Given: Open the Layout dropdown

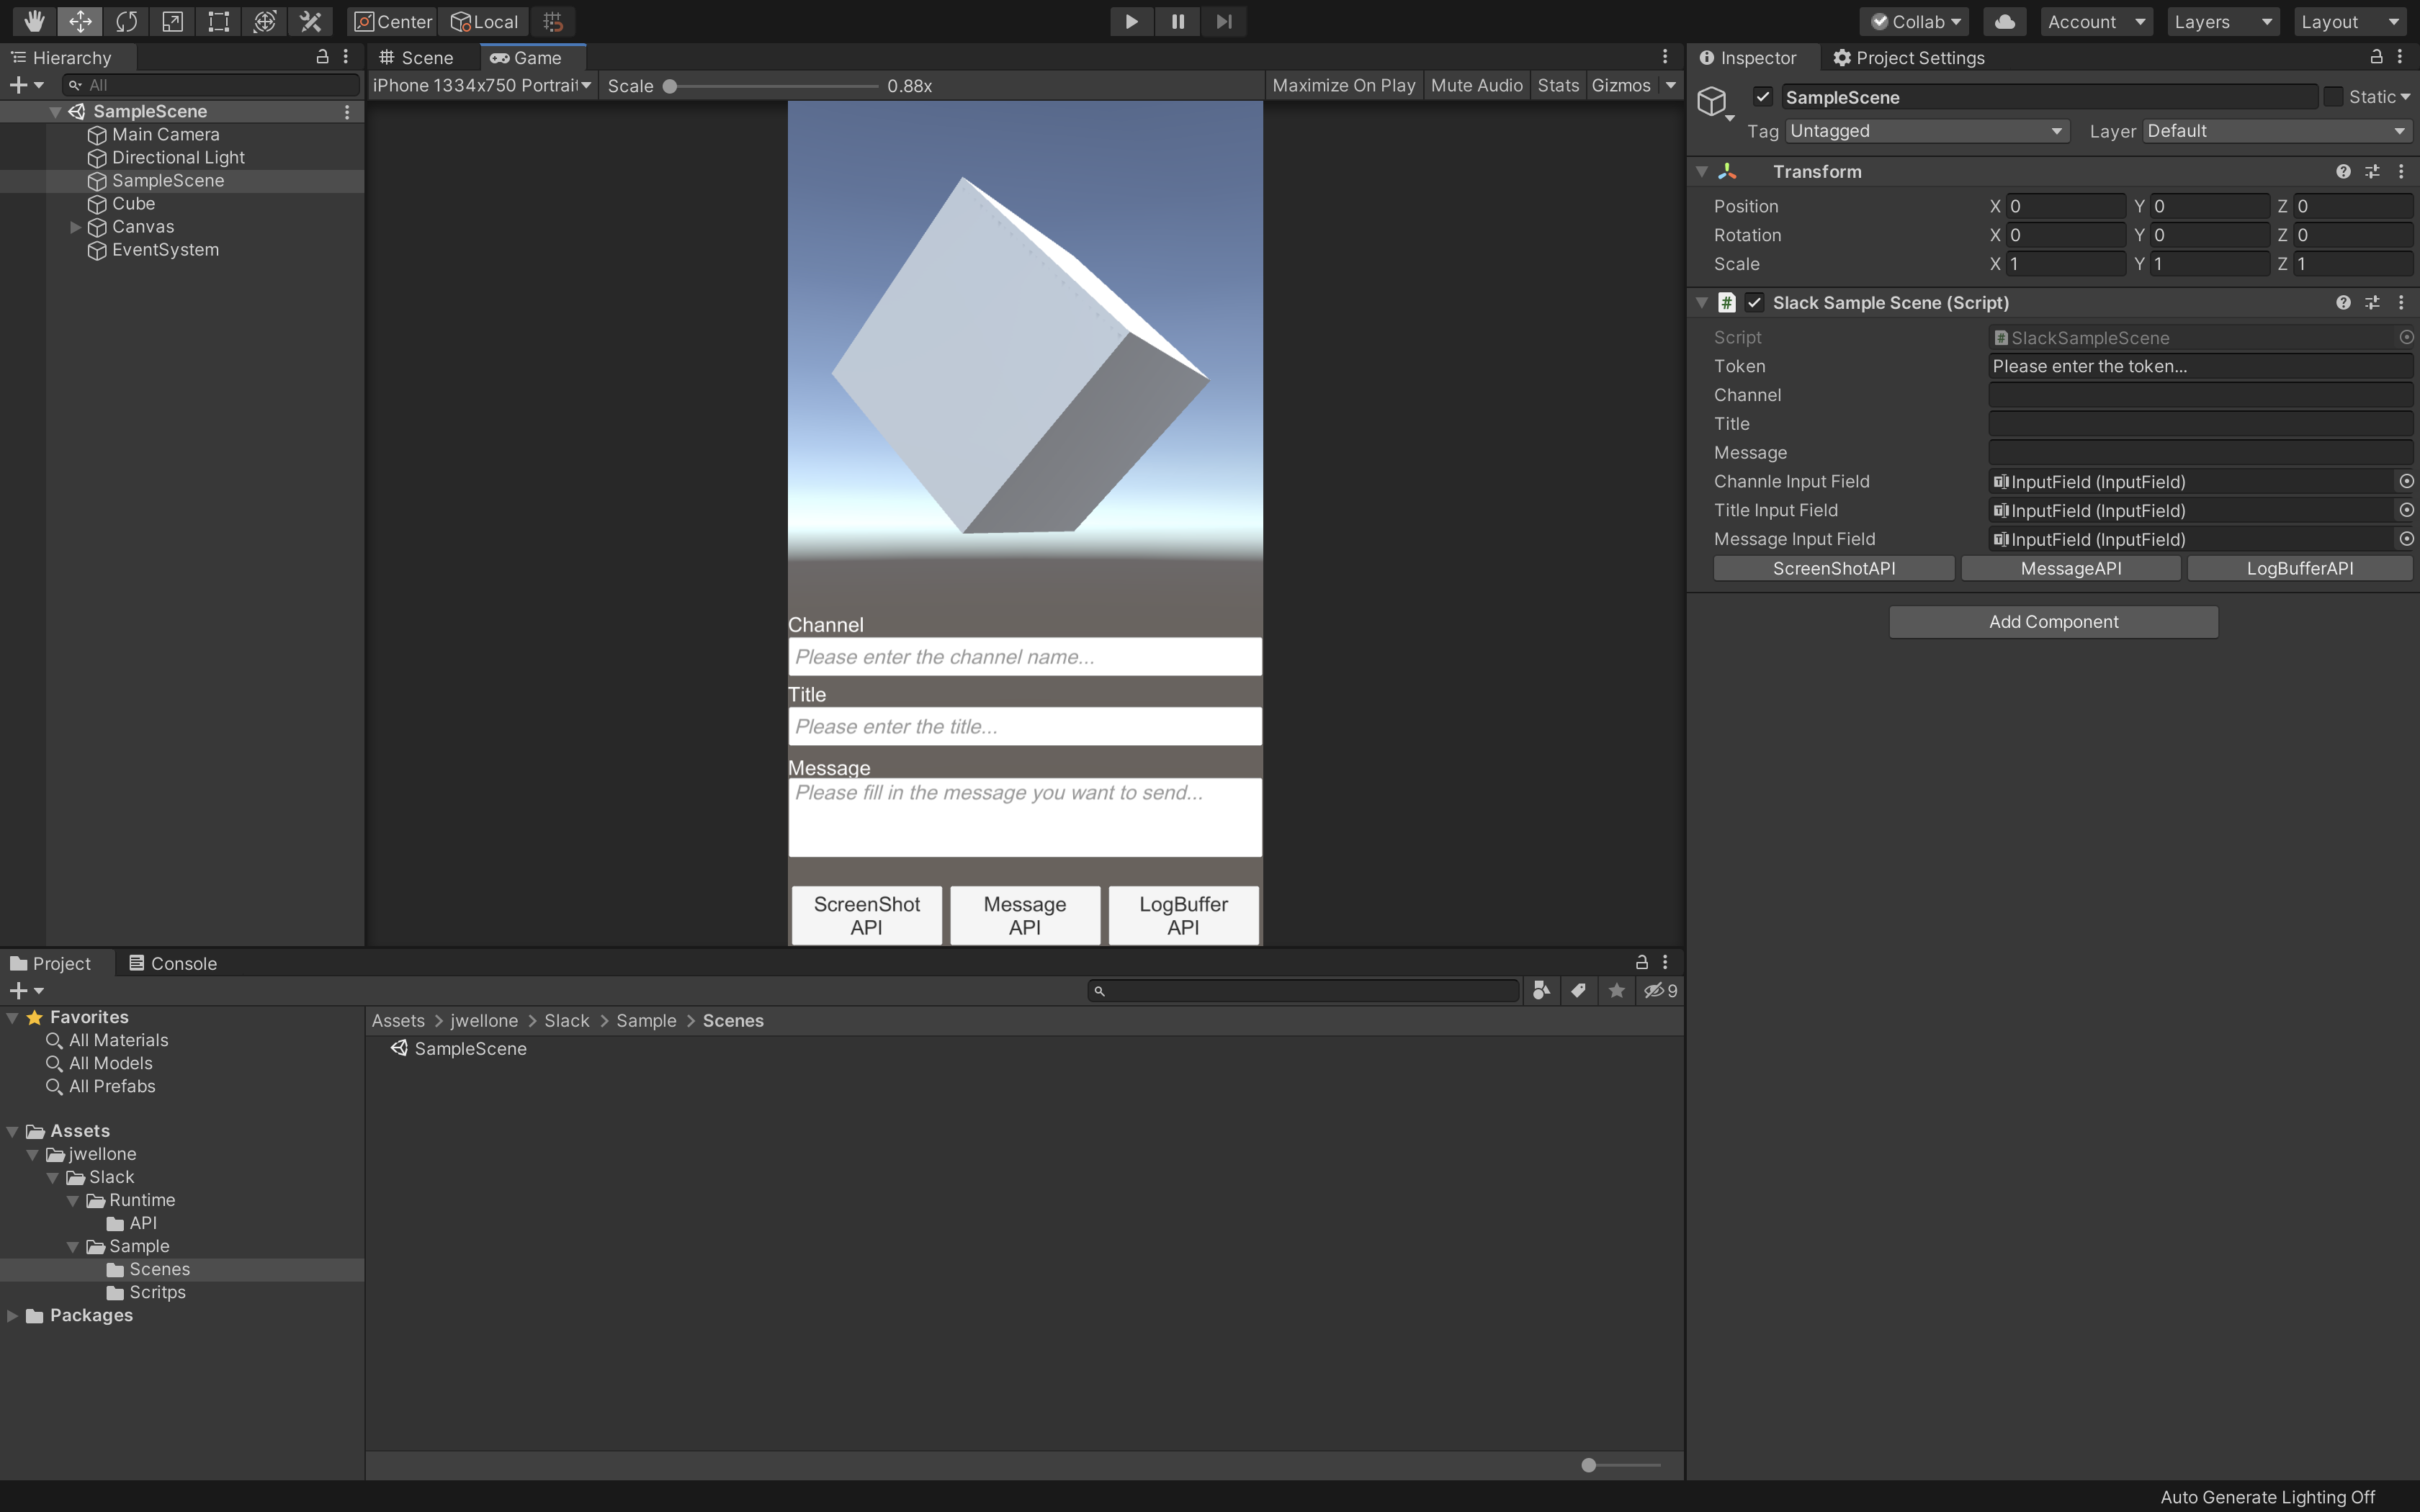Looking at the screenshot, I should click(2349, 21).
